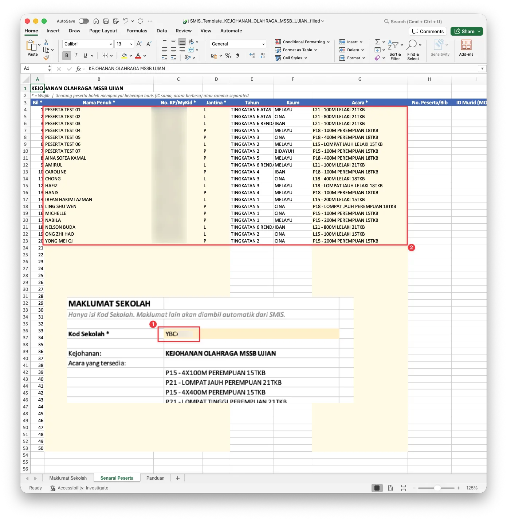Open the Add-ins icon

(466, 48)
